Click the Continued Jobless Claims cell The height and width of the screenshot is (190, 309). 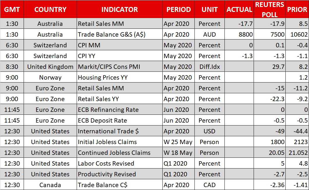114,153
